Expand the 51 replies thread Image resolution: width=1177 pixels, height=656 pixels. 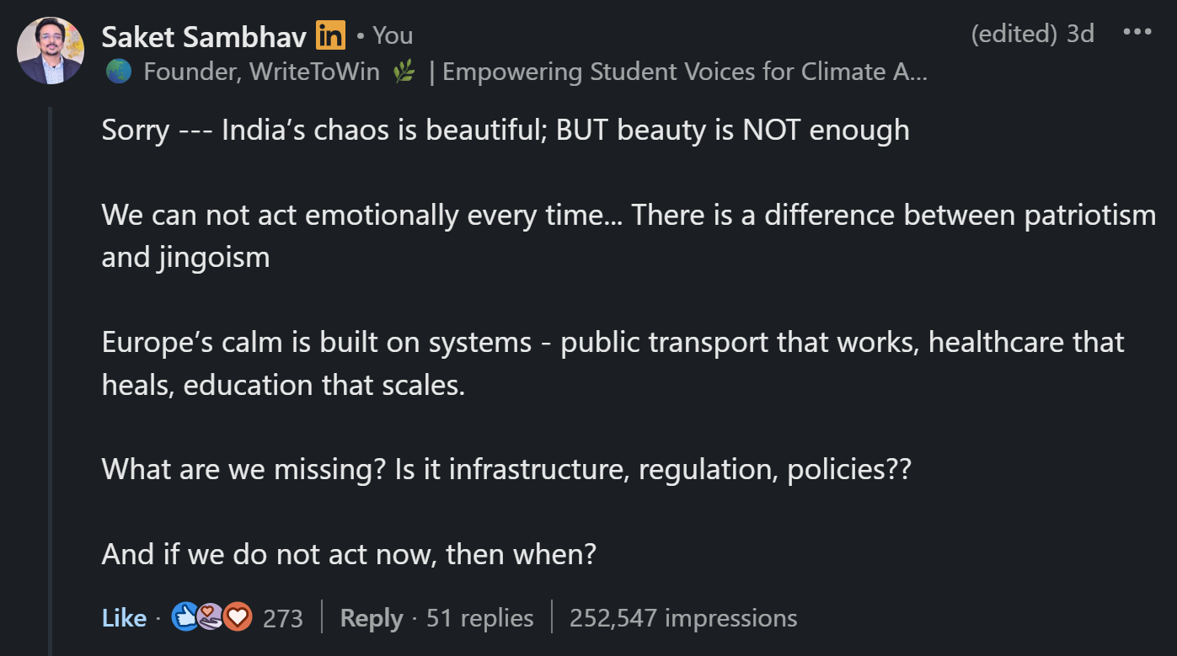pyautogui.click(x=479, y=618)
